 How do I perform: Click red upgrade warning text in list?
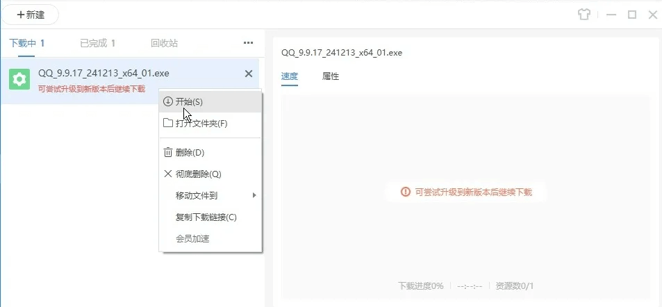click(x=91, y=89)
